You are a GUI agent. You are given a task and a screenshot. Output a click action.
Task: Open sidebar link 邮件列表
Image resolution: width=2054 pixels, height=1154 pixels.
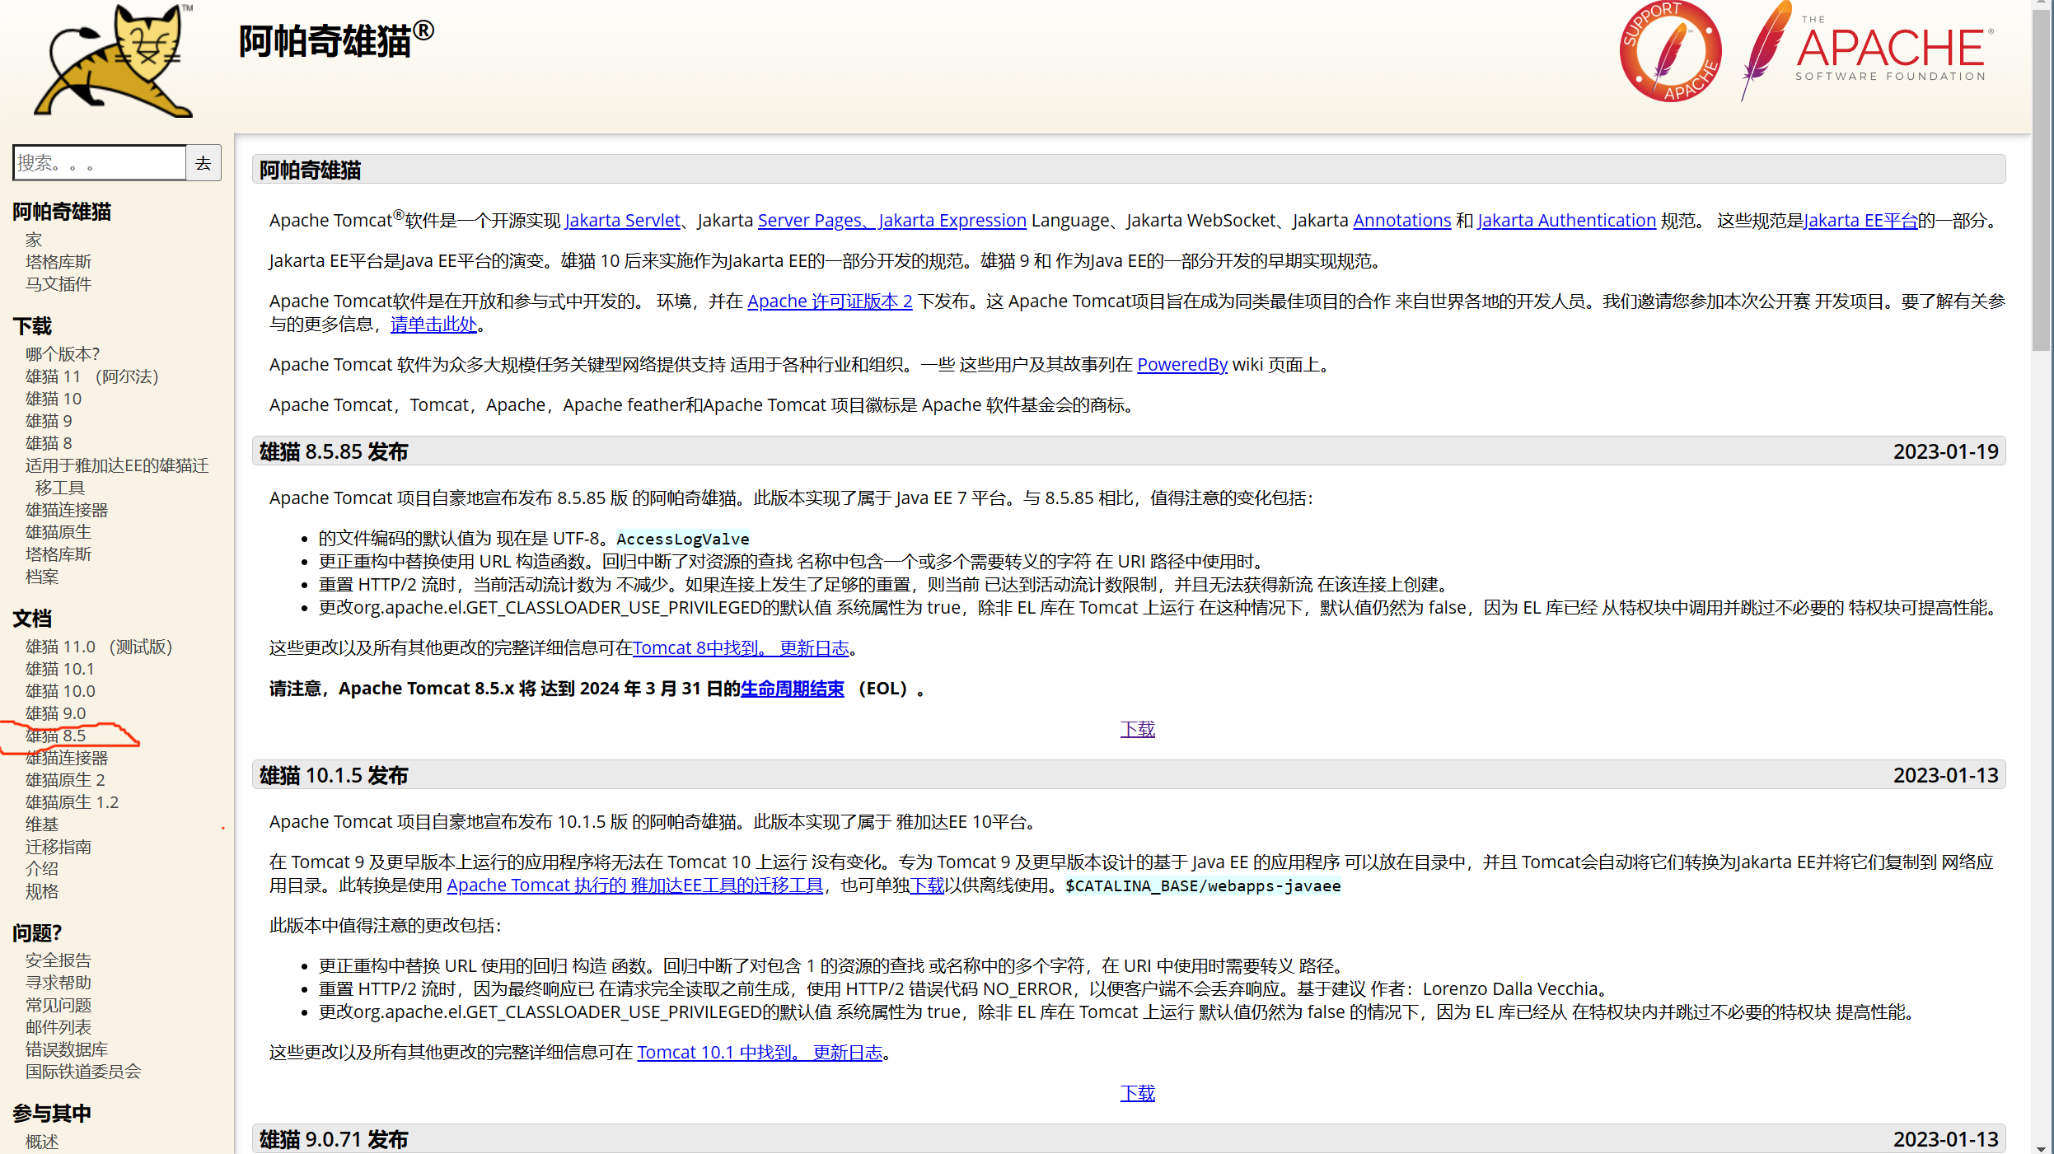[58, 1027]
